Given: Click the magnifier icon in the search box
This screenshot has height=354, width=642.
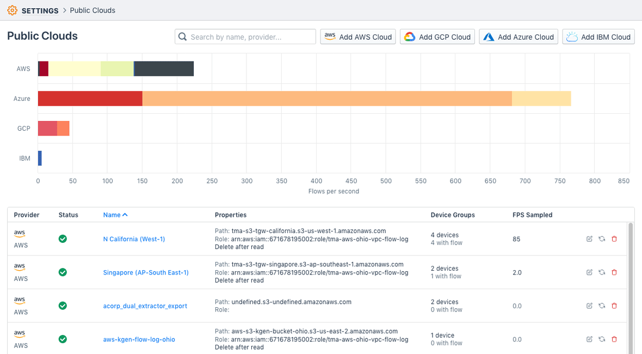Looking at the screenshot, I should [x=182, y=36].
